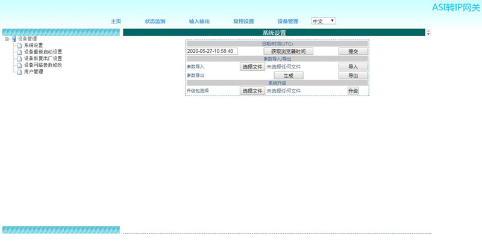Click the 提交 button
Viewport: 482px width, 243px height.
click(x=353, y=51)
